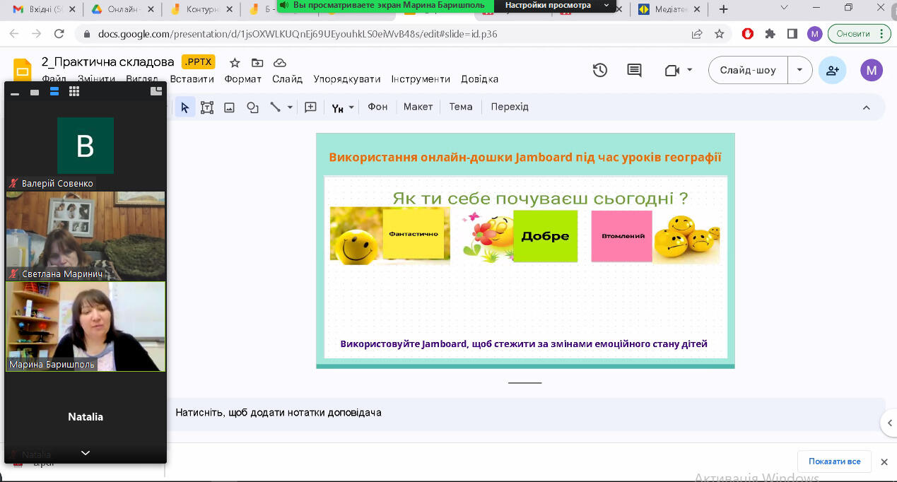Expand the Zoom video panel to full view

point(156,91)
